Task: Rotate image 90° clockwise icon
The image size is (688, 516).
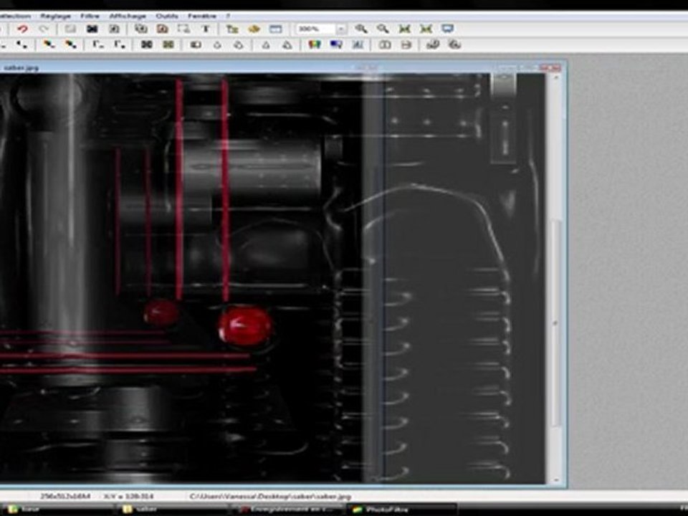Action: pos(455,44)
